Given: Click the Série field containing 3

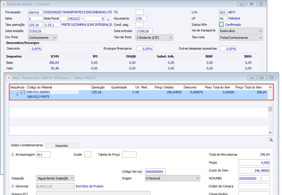Looking at the screenshot, I should point(36,19).
